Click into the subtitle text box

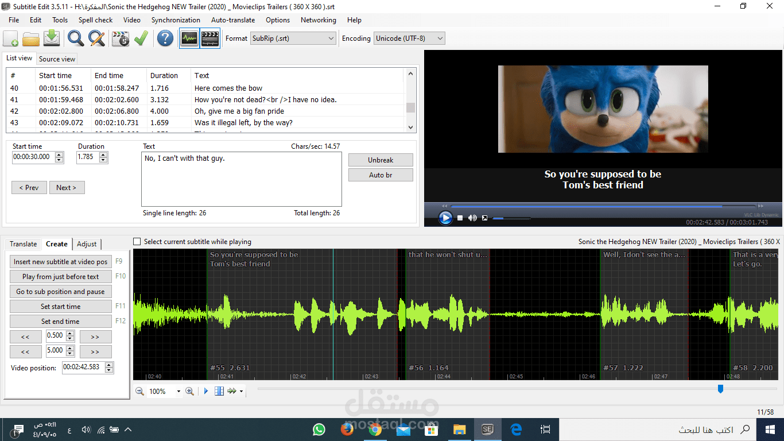pyautogui.click(x=241, y=179)
